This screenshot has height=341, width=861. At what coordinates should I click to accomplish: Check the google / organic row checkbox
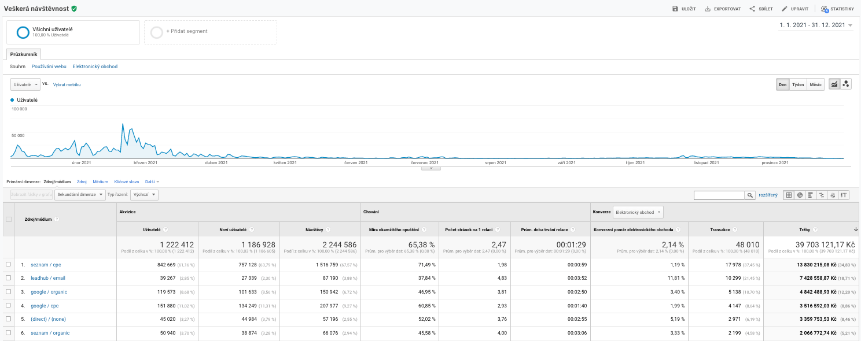[8, 292]
